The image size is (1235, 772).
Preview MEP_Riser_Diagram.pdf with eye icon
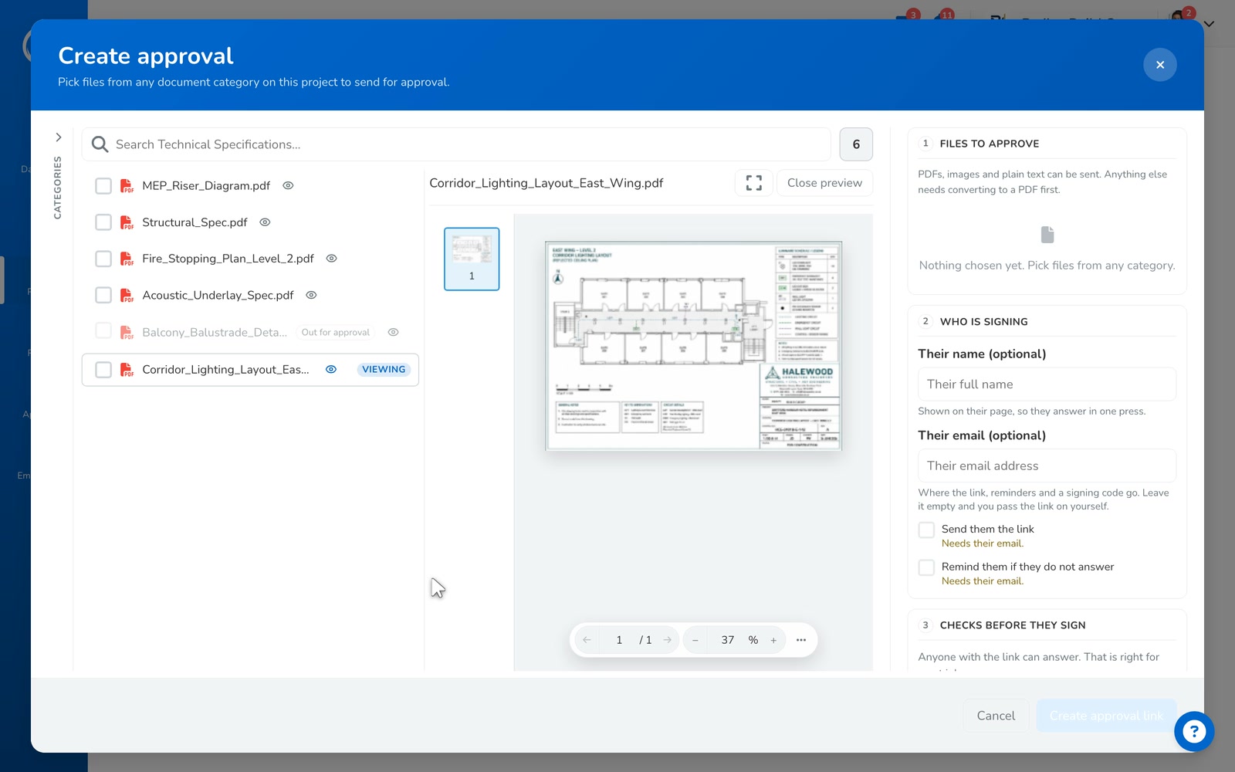click(x=288, y=185)
